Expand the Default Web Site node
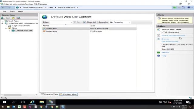 pos(9,31)
